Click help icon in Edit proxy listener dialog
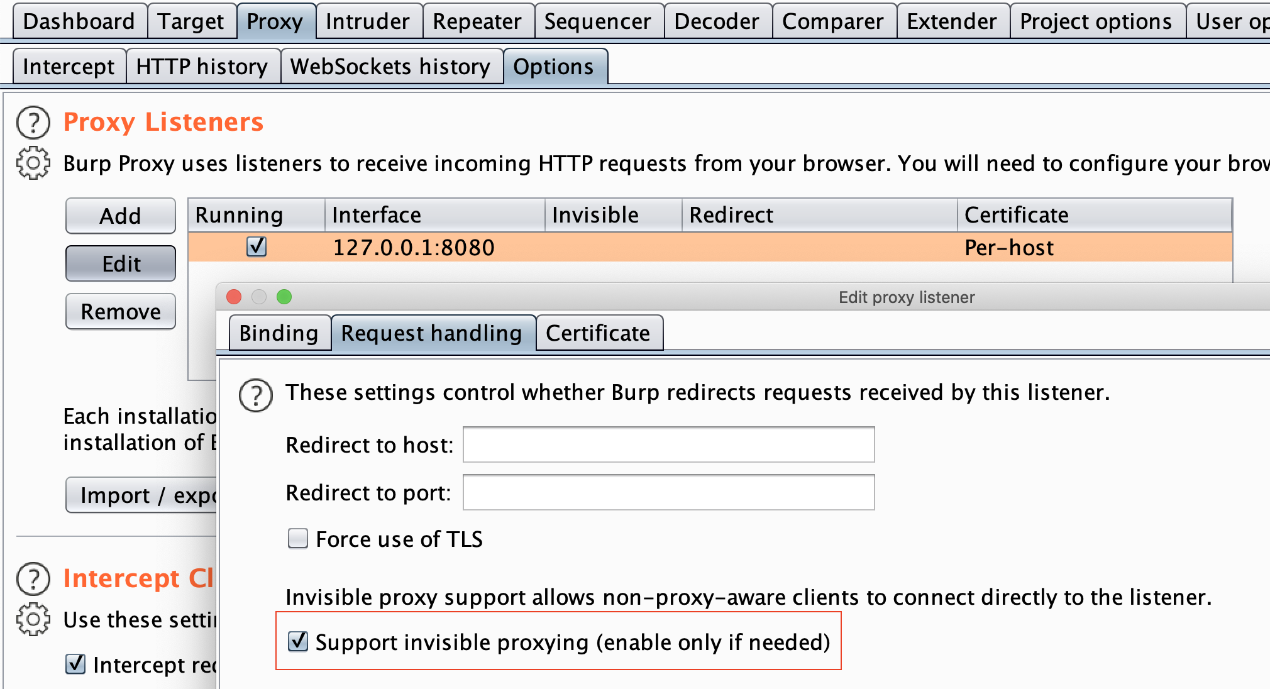Screen dimensions: 1270x689 pos(256,395)
